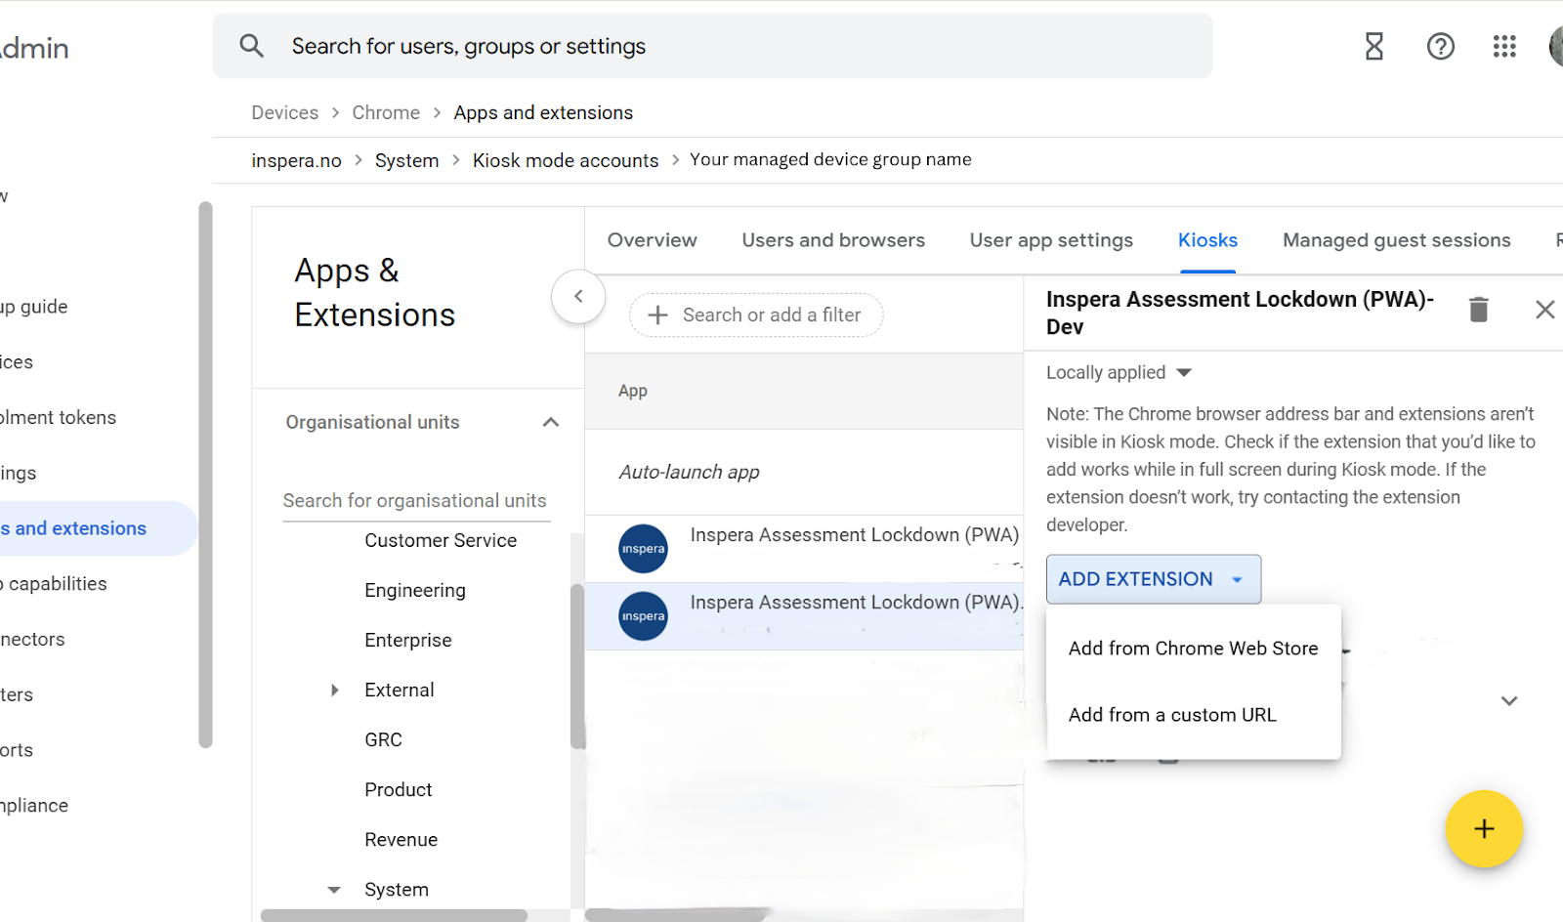Click the horizontal scrollbar under organisational units

coord(394,915)
